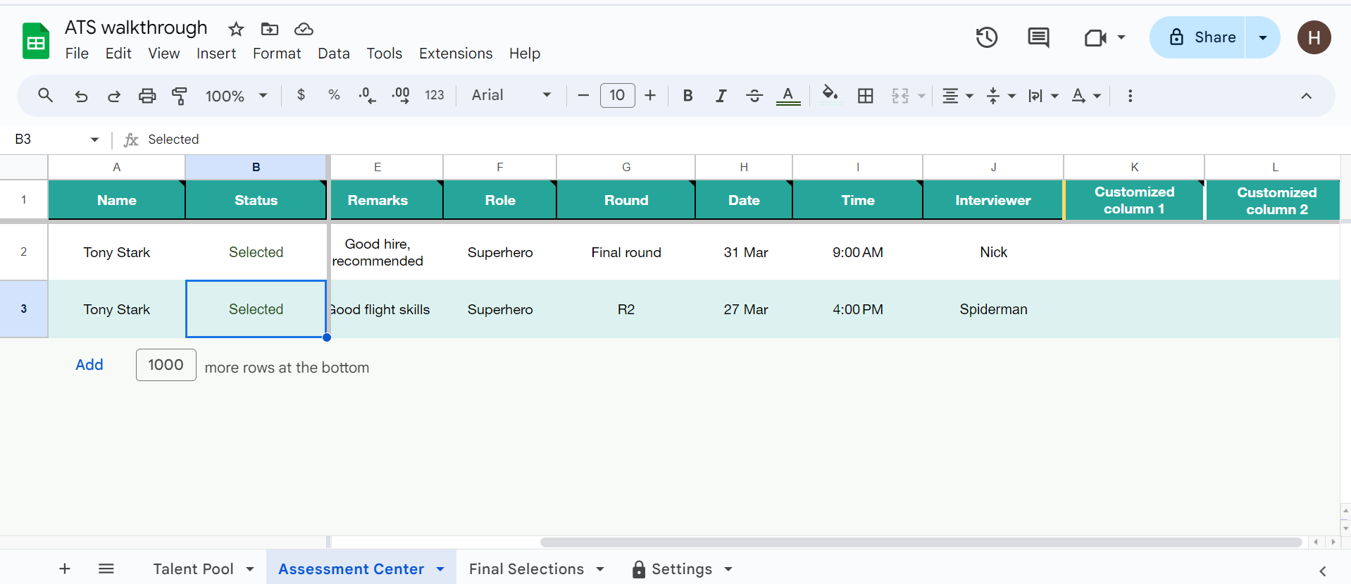Viewport: 1351px width, 584px height.
Task: Click the rows count input field
Action: [x=166, y=365]
